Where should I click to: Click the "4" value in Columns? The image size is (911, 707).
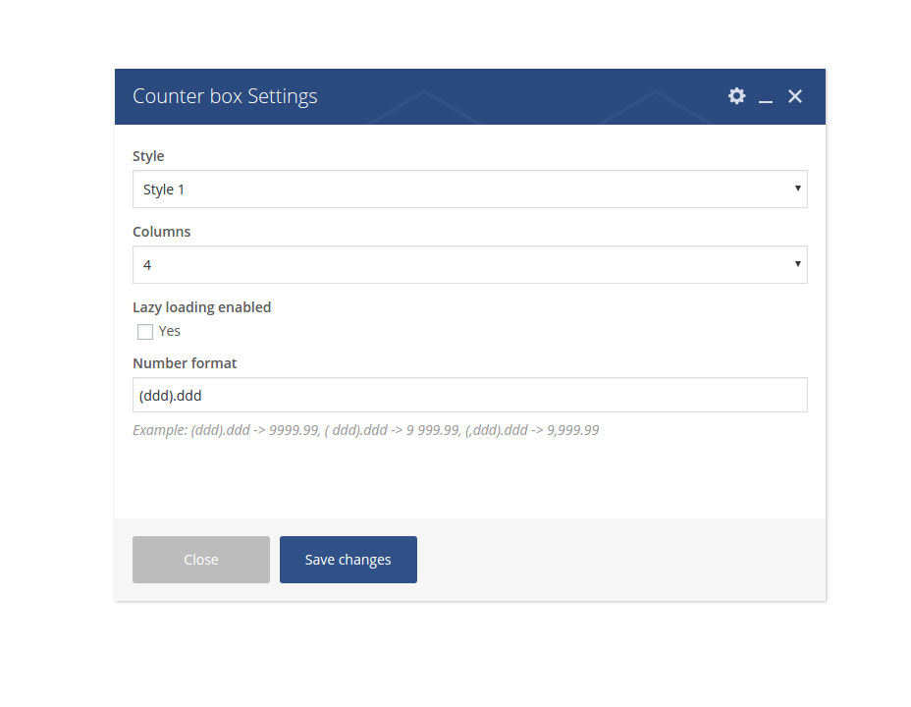pyautogui.click(x=147, y=265)
